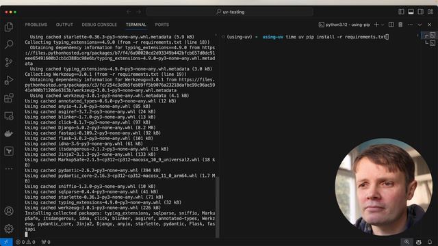This screenshot has width=438, height=246.
Task: Open the Testing-style sidebar icon below Docker
Action: [x=9, y=151]
